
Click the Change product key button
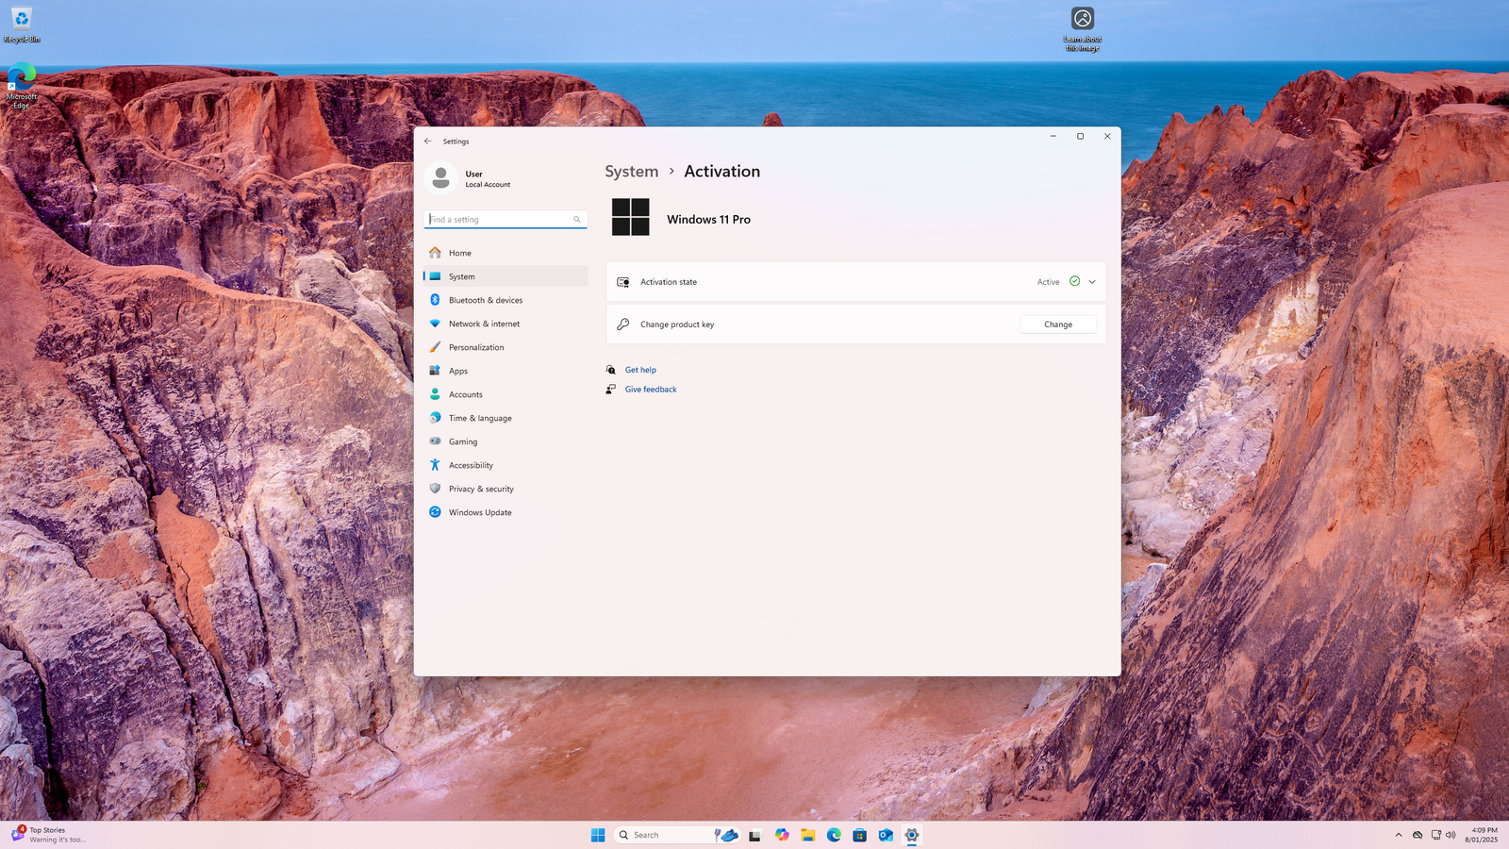click(x=1058, y=325)
